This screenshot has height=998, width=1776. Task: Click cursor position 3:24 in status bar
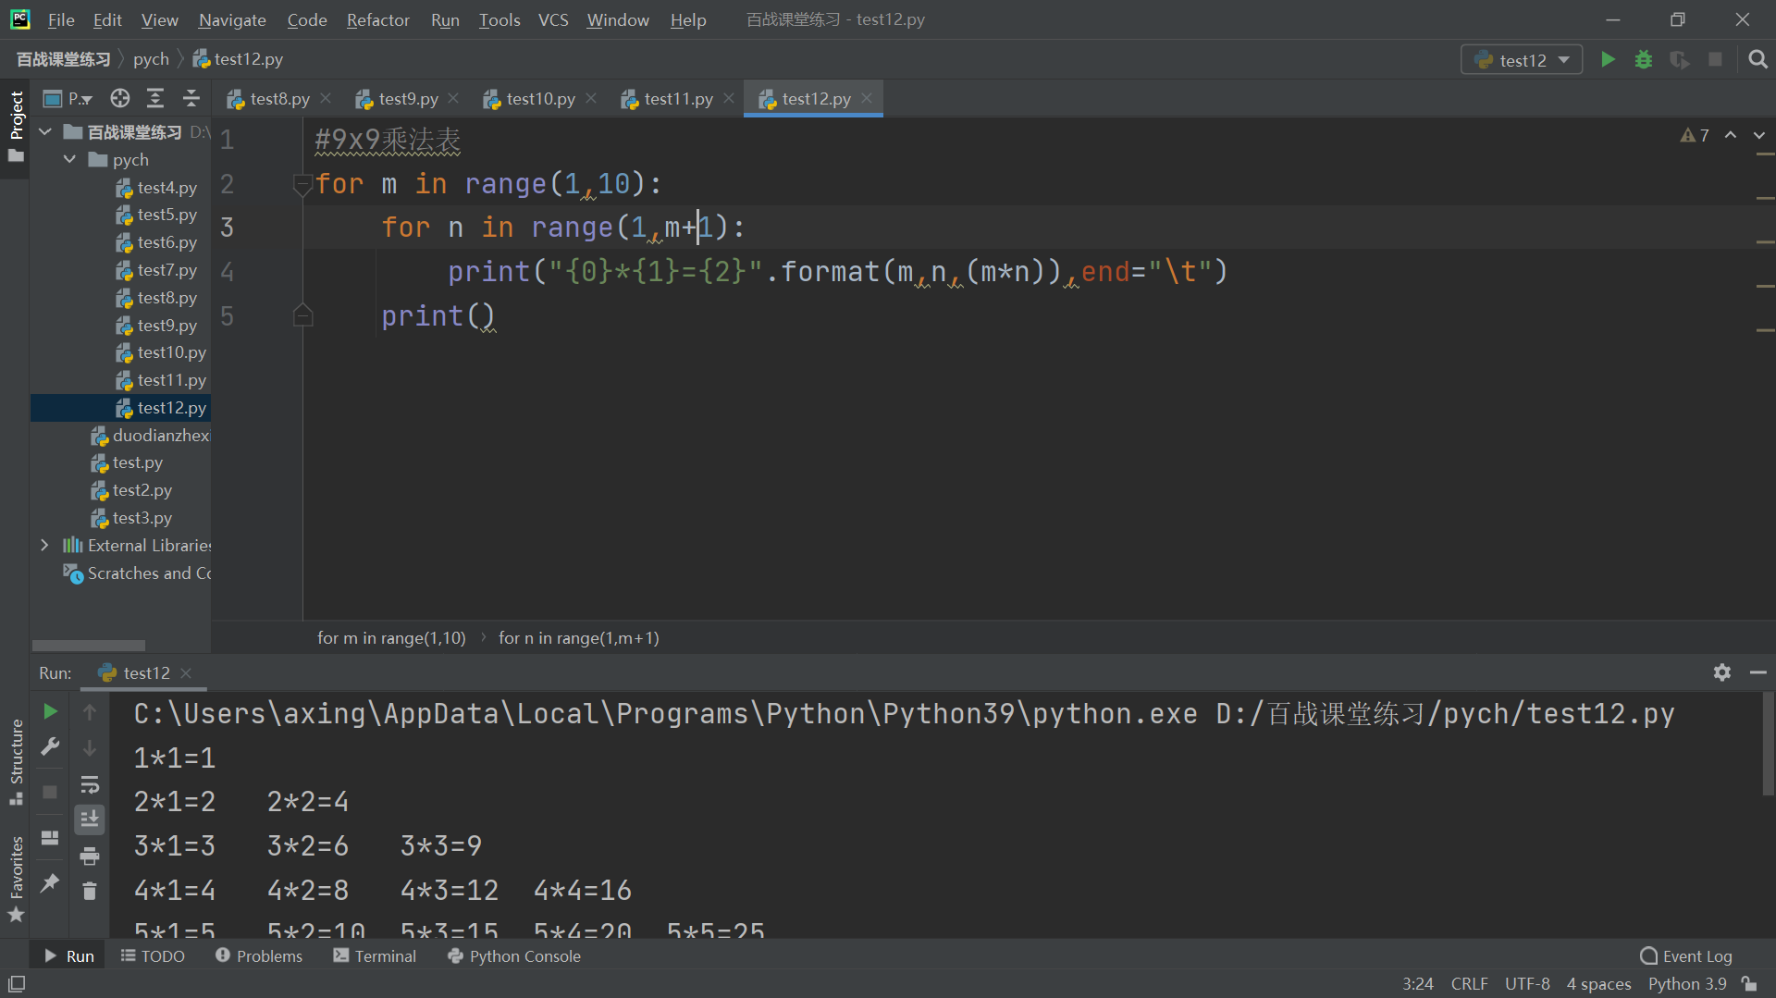1417,984
